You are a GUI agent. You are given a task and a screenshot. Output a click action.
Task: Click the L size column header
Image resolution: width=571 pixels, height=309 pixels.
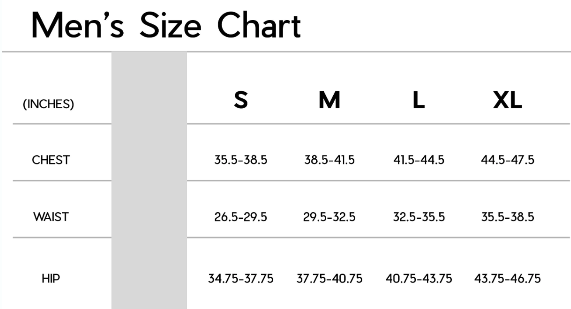[419, 100]
